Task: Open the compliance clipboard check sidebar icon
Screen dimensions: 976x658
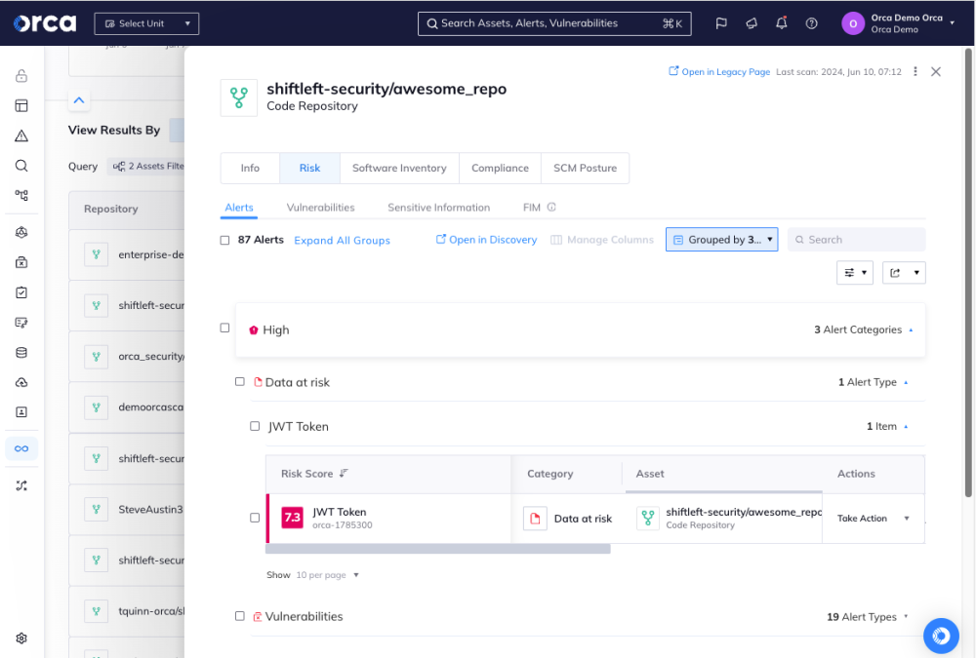Action: pyautogui.click(x=21, y=292)
